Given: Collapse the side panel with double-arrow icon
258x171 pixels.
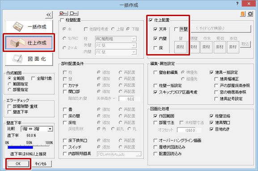Looking at the screenshot, I should (49, 15).
